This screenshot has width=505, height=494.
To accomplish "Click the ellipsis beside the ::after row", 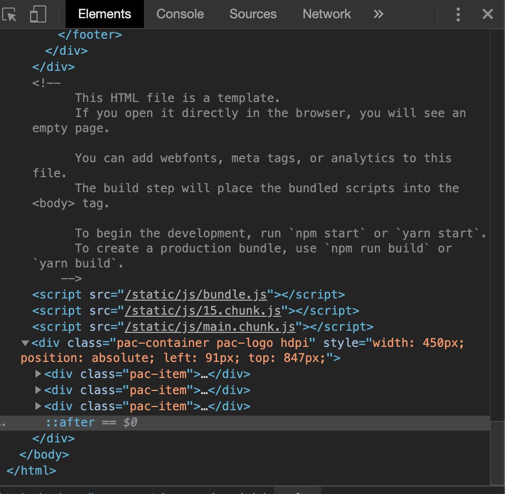I will [x=3, y=424].
